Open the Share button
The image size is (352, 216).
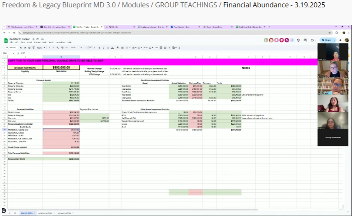(x=327, y=40)
